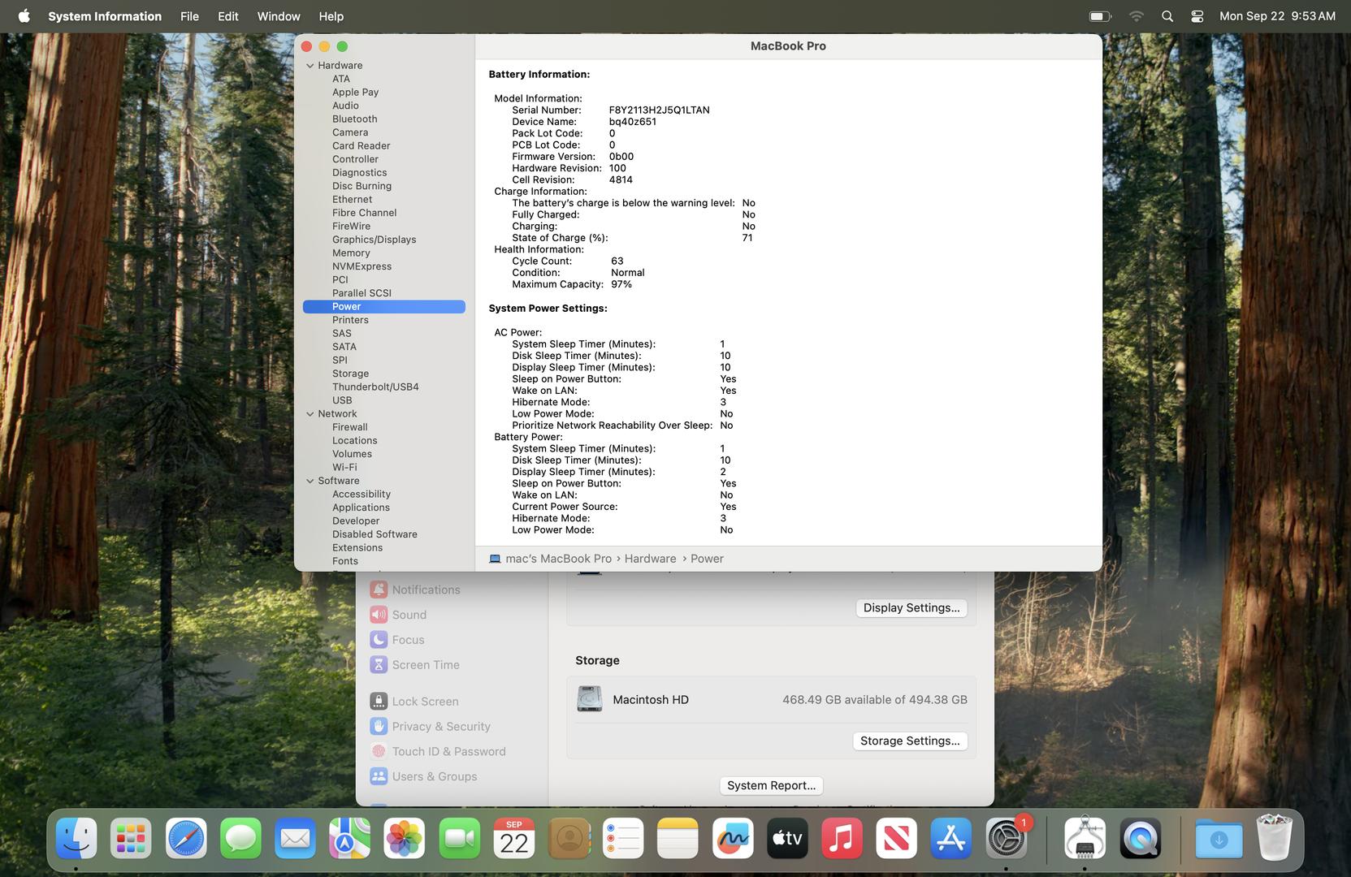
Task: Open System Information chip icon in dock
Action: pyautogui.click(x=1085, y=838)
